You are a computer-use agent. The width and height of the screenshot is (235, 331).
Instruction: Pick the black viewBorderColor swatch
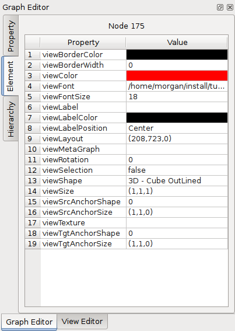pos(177,55)
